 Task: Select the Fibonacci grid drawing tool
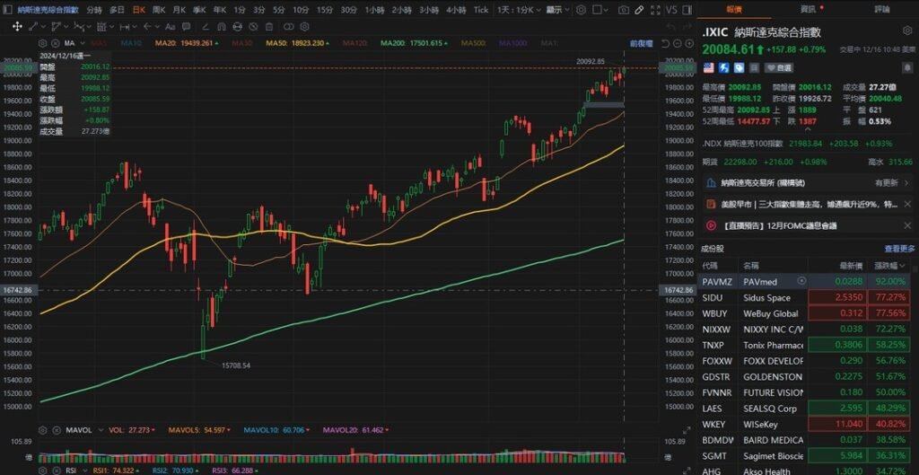(x=101, y=26)
